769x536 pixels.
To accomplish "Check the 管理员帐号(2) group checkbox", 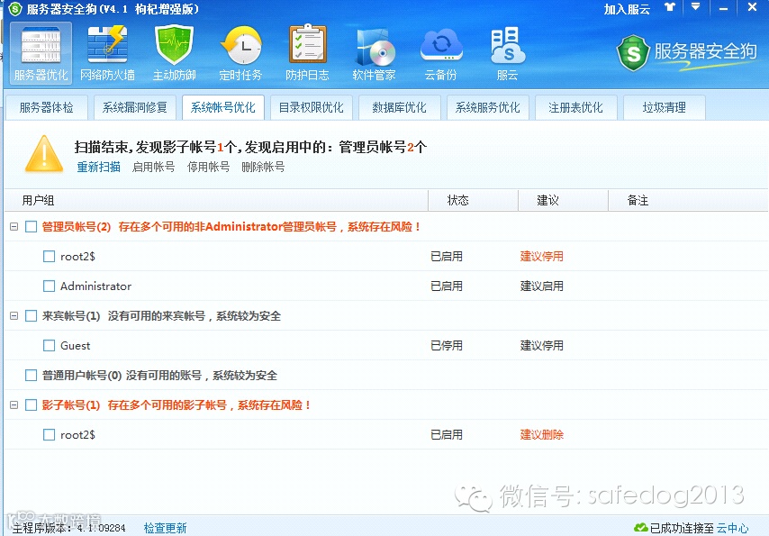I will pos(31,227).
